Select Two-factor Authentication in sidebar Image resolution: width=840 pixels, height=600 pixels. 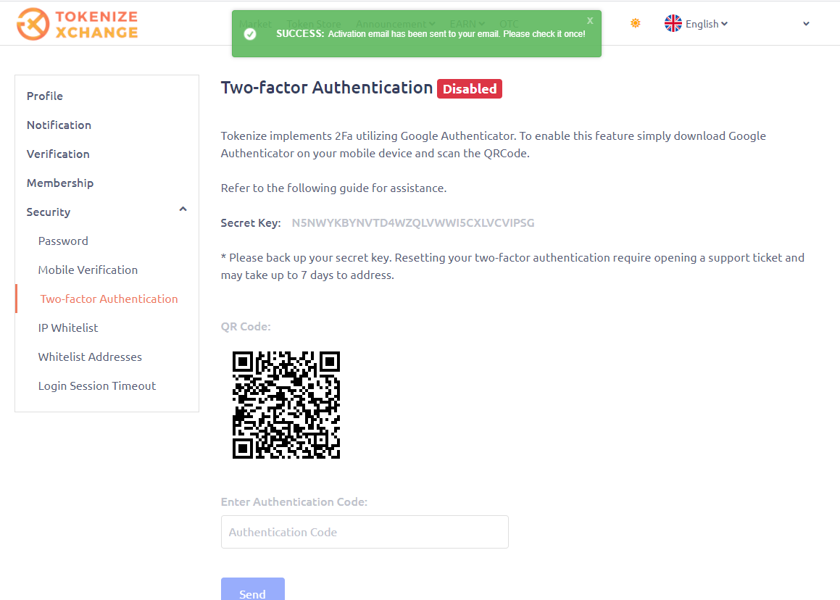[x=109, y=299]
